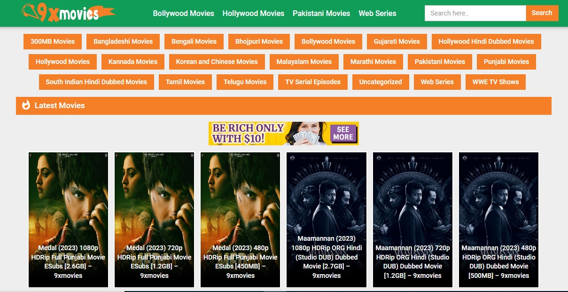Open the Bhojpuri Movies category
The height and width of the screenshot is (292, 568).
click(x=259, y=41)
